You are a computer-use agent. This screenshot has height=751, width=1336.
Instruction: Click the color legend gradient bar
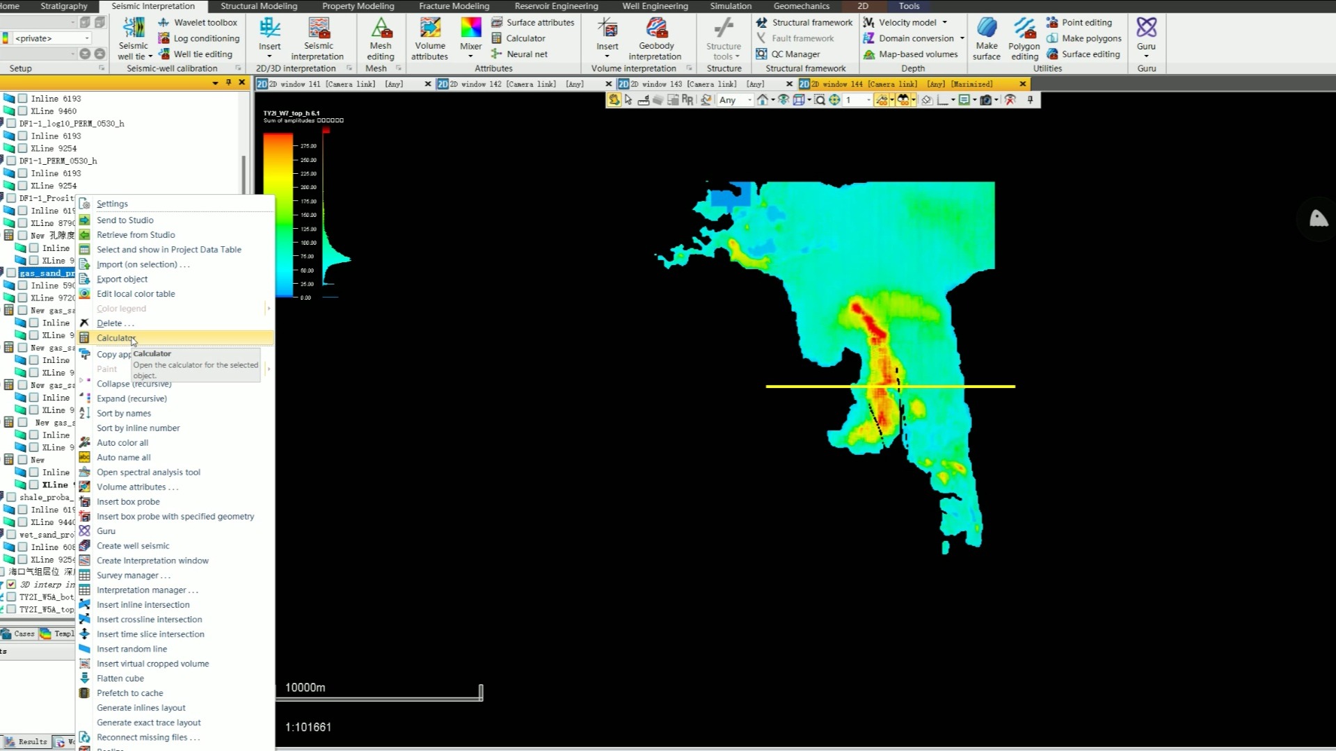[x=278, y=216]
